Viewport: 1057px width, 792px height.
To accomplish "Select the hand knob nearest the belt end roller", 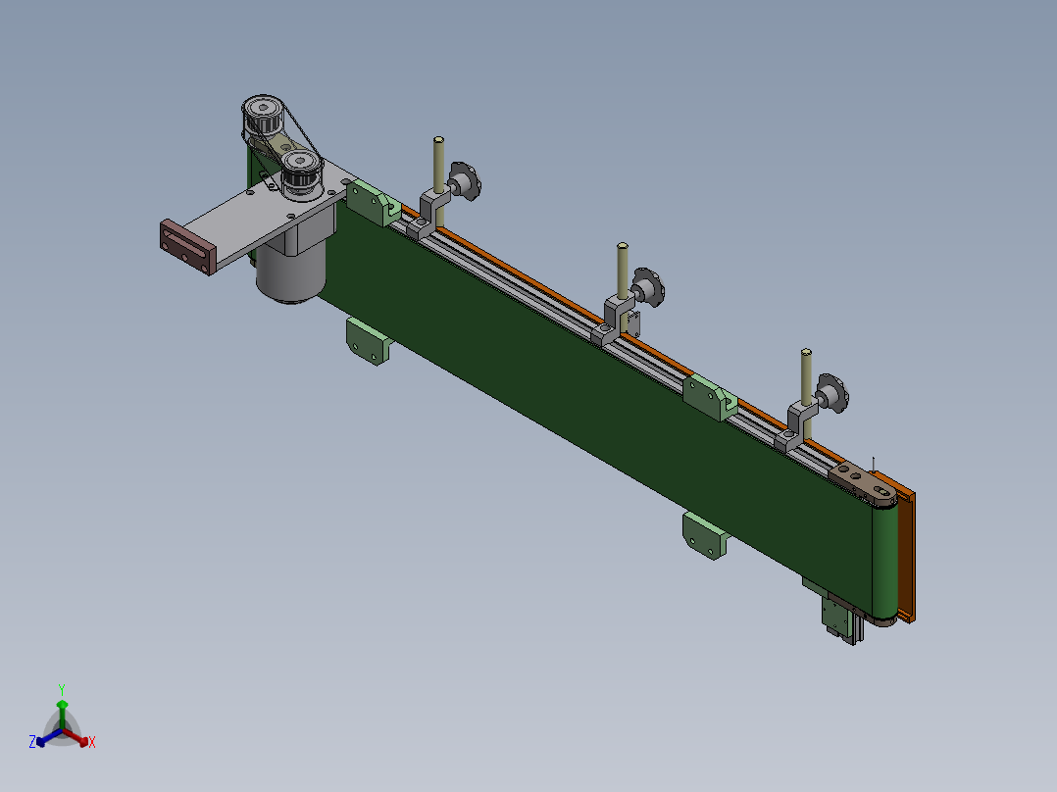I will coord(831,394).
